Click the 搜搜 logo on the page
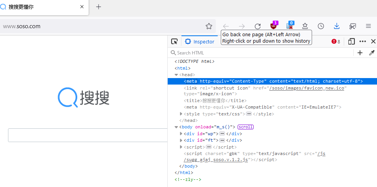Image resolution: width=377 pixels, height=187 pixels. tap(84, 97)
